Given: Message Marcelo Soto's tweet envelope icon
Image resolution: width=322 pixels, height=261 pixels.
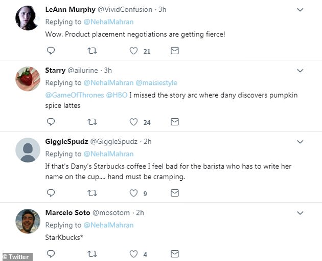Looking at the screenshot, I should [x=174, y=254].
